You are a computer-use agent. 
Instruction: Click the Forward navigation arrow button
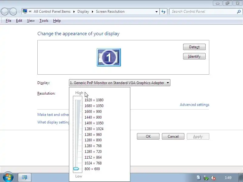(13, 12)
